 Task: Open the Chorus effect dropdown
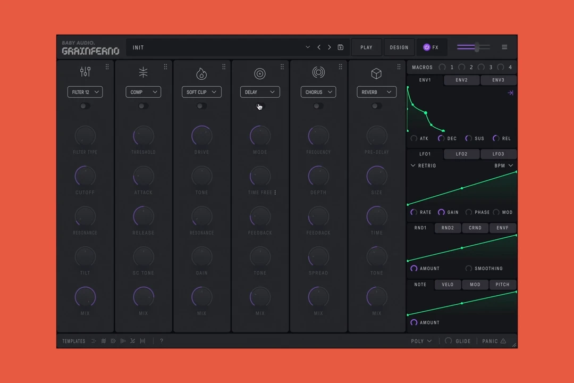pyautogui.click(x=318, y=92)
